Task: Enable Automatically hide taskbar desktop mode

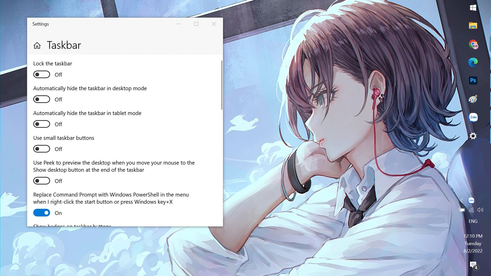Action: click(41, 99)
